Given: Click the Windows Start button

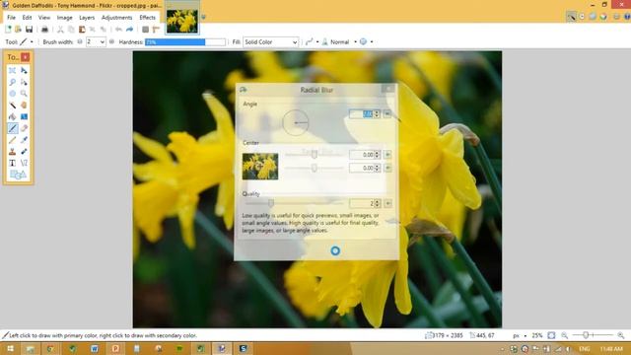Looking at the screenshot, I should coord(10,348).
